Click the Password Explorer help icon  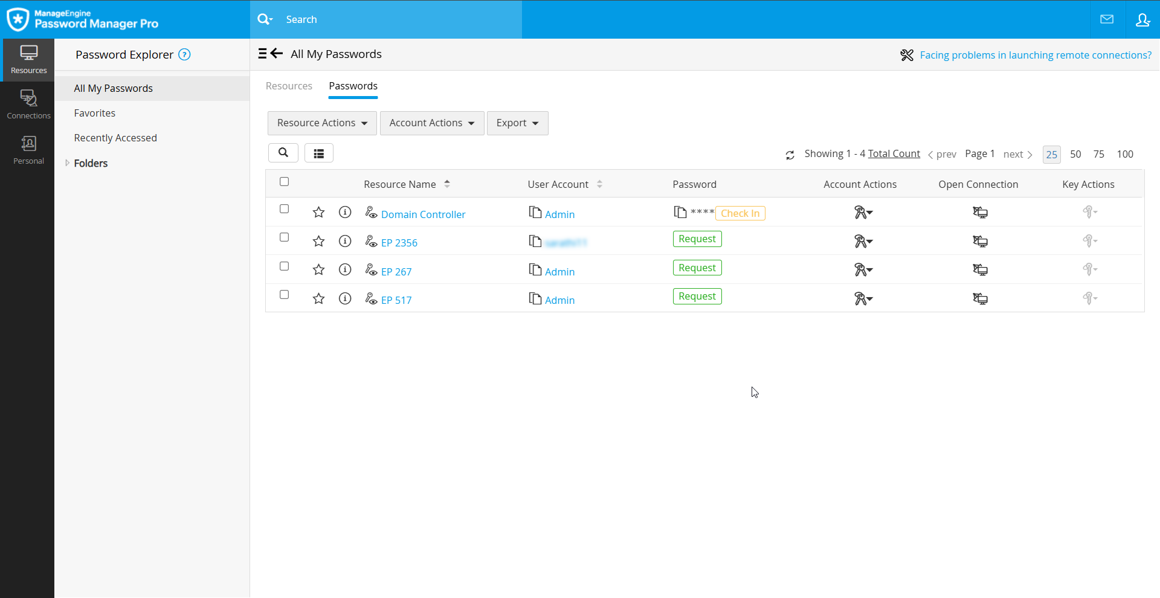pos(185,54)
